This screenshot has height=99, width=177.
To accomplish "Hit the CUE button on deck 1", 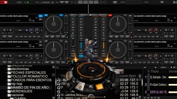I will 47,37.
